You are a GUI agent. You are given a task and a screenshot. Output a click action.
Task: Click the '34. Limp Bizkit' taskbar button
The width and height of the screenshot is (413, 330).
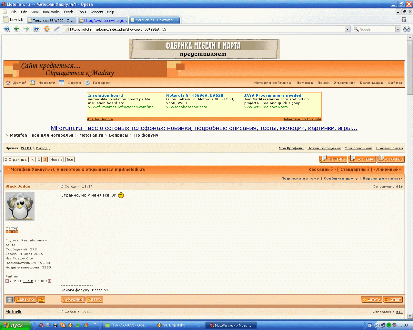(x=179, y=325)
